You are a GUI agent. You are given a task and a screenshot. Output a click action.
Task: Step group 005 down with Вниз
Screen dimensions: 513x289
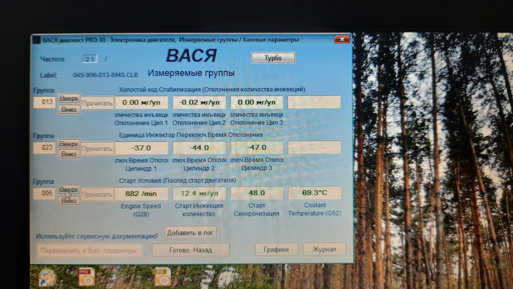[x=69, y=200]
